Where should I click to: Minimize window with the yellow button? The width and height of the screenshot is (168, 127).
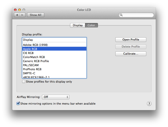click(x=19, y=10)
